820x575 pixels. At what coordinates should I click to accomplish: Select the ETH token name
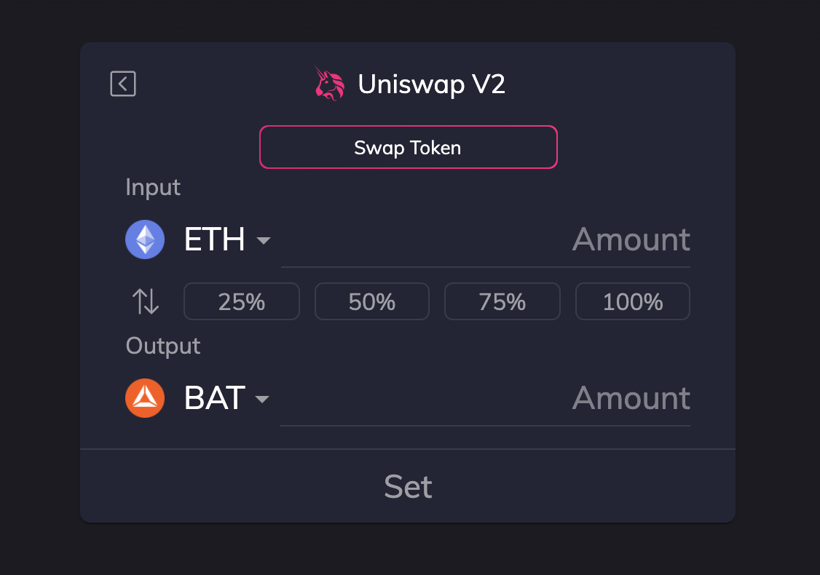[214, 239]
